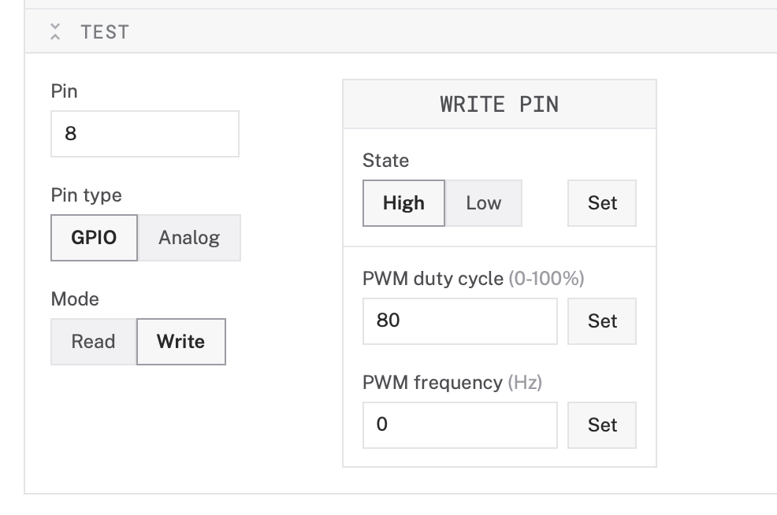Click the PWM duty cycle input box

click(459, 321)
